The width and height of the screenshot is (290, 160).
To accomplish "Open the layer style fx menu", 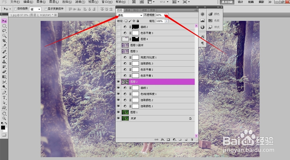I will (x=163, y=140).
